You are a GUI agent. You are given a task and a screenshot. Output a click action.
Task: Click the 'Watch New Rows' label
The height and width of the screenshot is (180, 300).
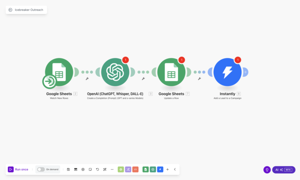coord(59,98)
